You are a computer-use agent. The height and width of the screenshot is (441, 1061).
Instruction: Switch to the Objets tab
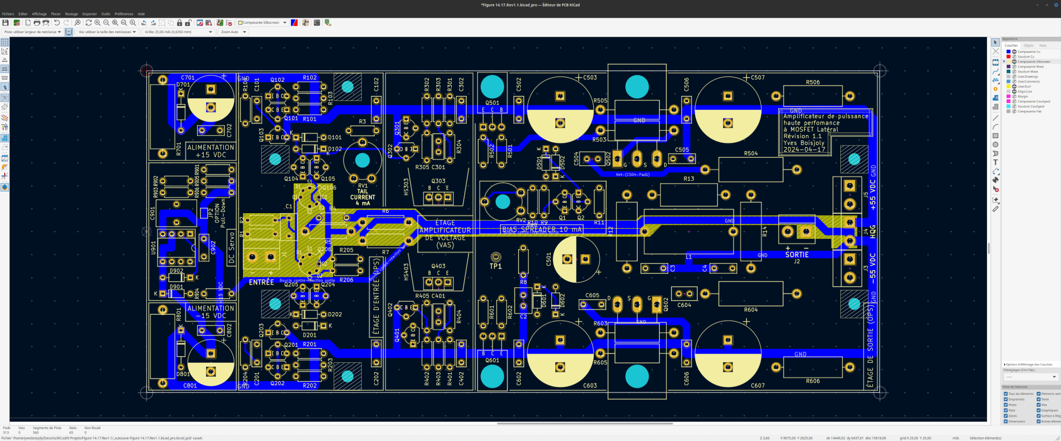(1028, 46)
